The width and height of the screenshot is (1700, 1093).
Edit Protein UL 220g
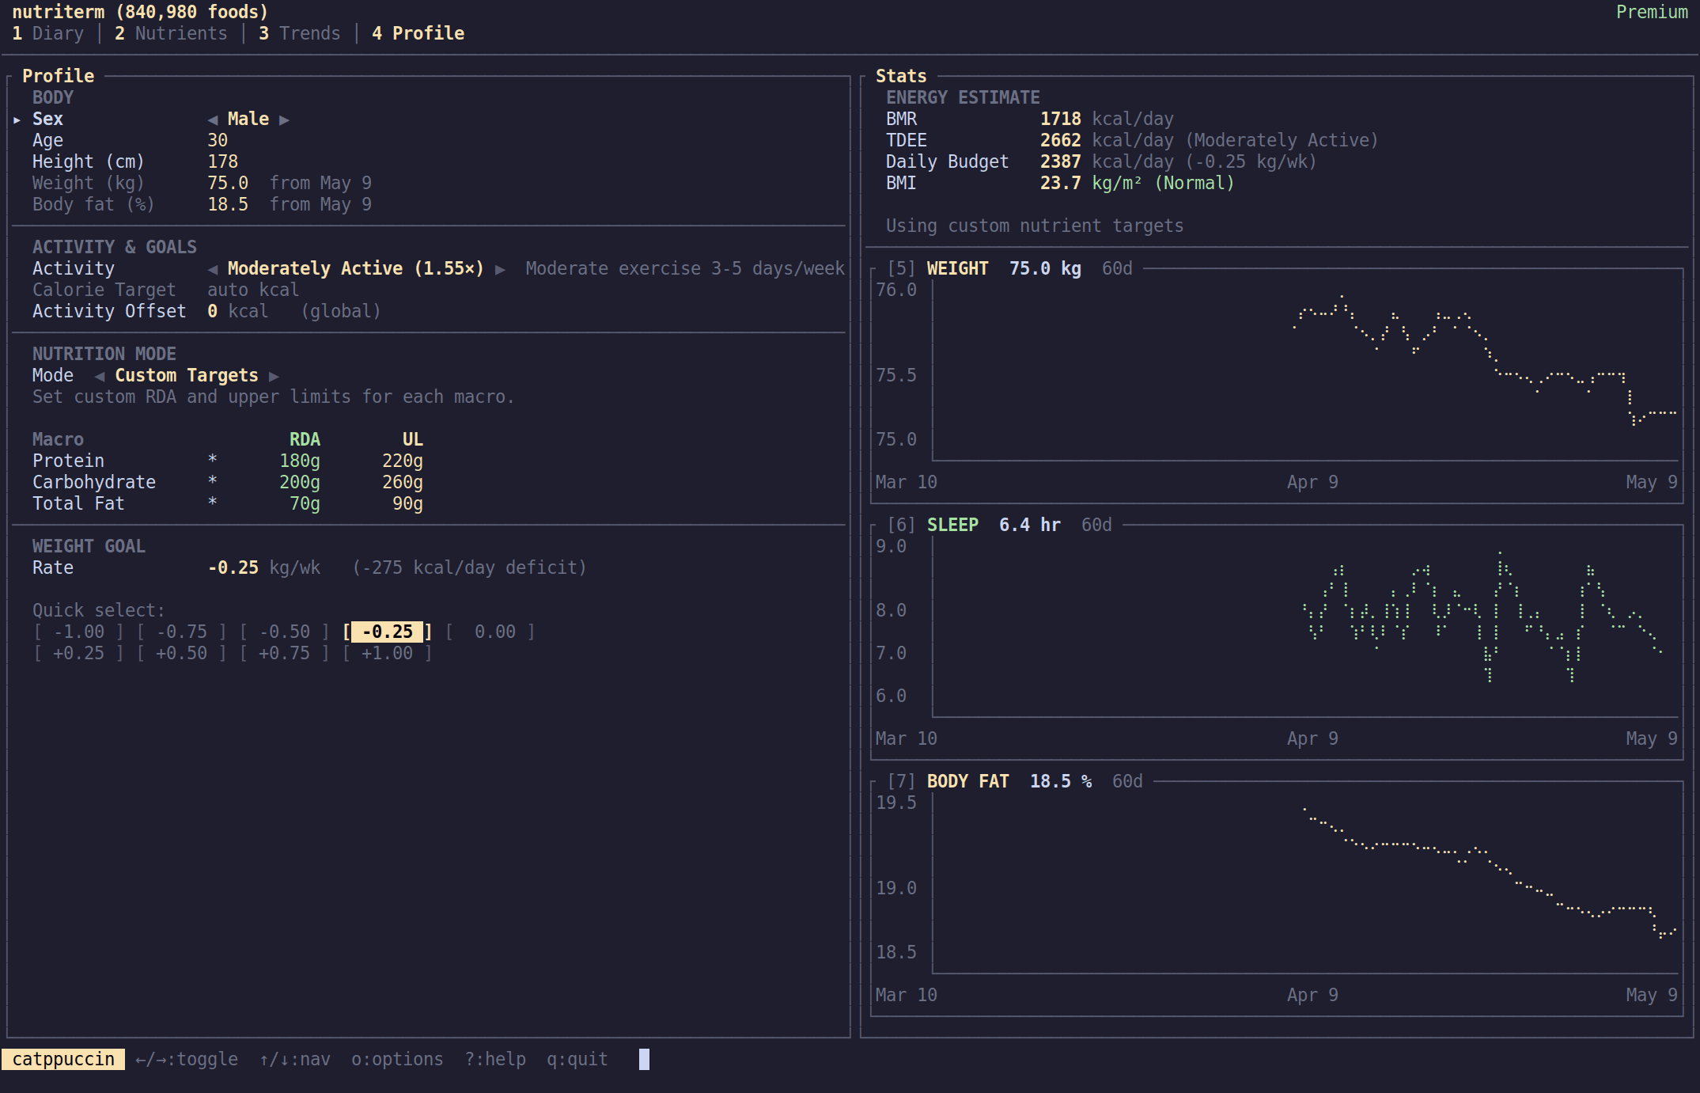tap(403, 461)
